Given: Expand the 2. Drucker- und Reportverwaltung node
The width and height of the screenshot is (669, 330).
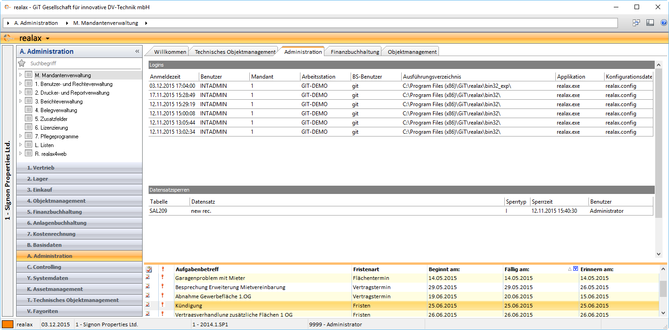Looking at the screenshot, I should click(20, 92).
